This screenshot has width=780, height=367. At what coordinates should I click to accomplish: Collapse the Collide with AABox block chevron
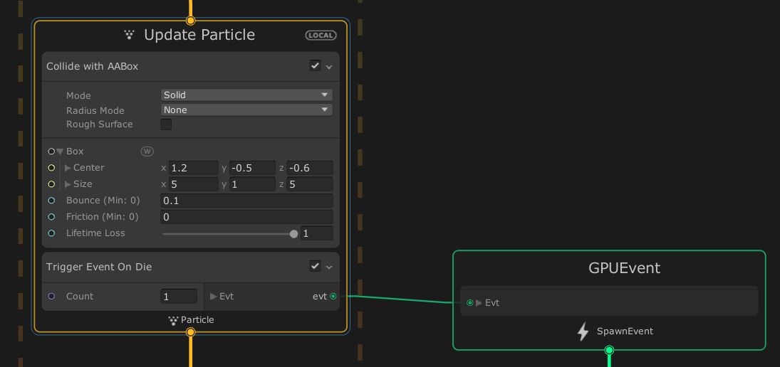(329, 67)
